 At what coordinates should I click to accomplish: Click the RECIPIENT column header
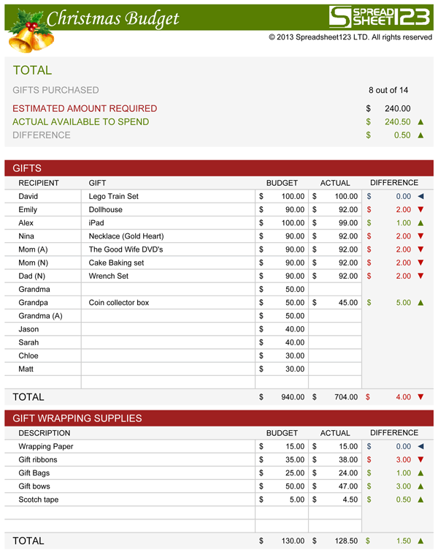[39, 183]
